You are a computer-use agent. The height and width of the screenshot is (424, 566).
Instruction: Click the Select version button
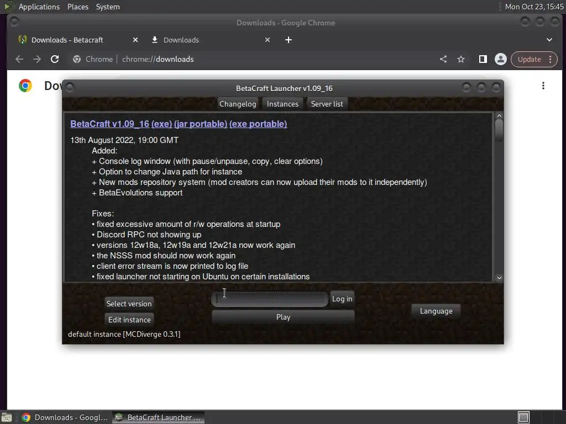(x=129, y=304)
